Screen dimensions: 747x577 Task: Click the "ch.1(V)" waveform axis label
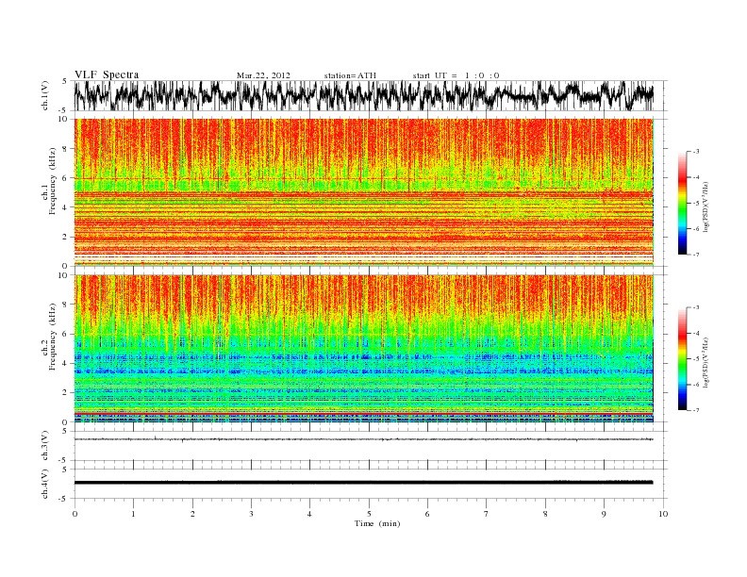44,95
